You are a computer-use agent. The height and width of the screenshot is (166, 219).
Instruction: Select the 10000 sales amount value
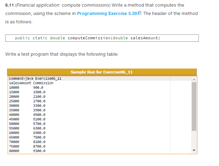tap(14, 88)
